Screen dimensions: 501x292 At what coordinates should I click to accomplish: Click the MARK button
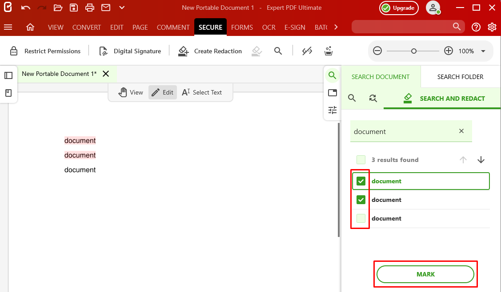425,274
